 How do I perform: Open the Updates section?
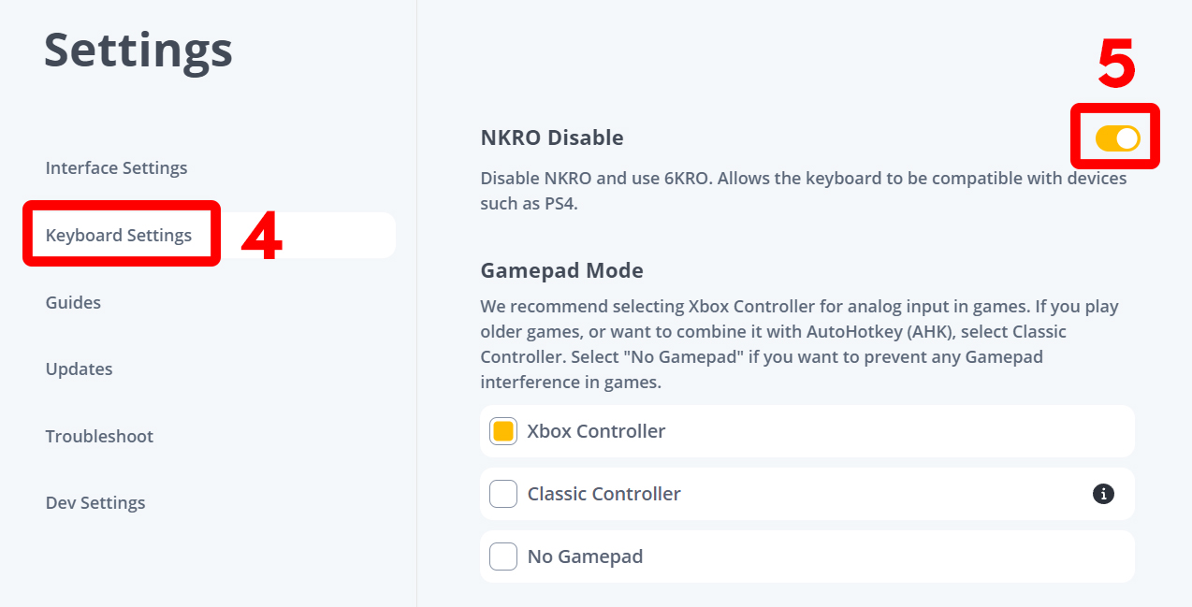79,369
